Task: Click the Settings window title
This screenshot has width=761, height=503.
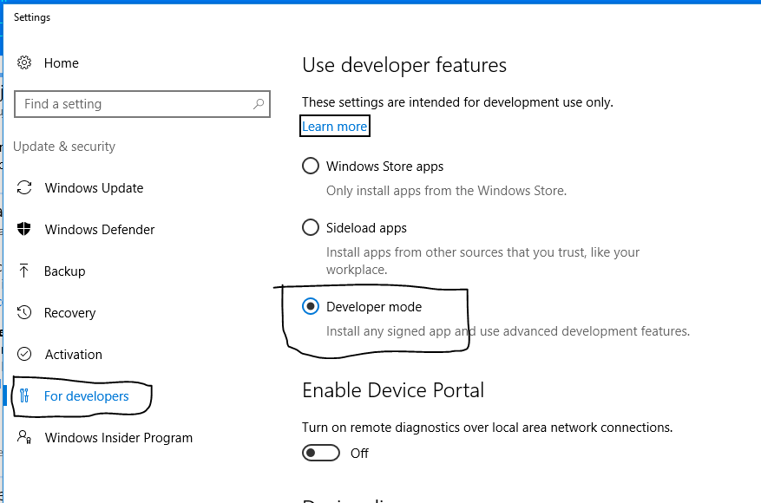Action: click(32, 17)
